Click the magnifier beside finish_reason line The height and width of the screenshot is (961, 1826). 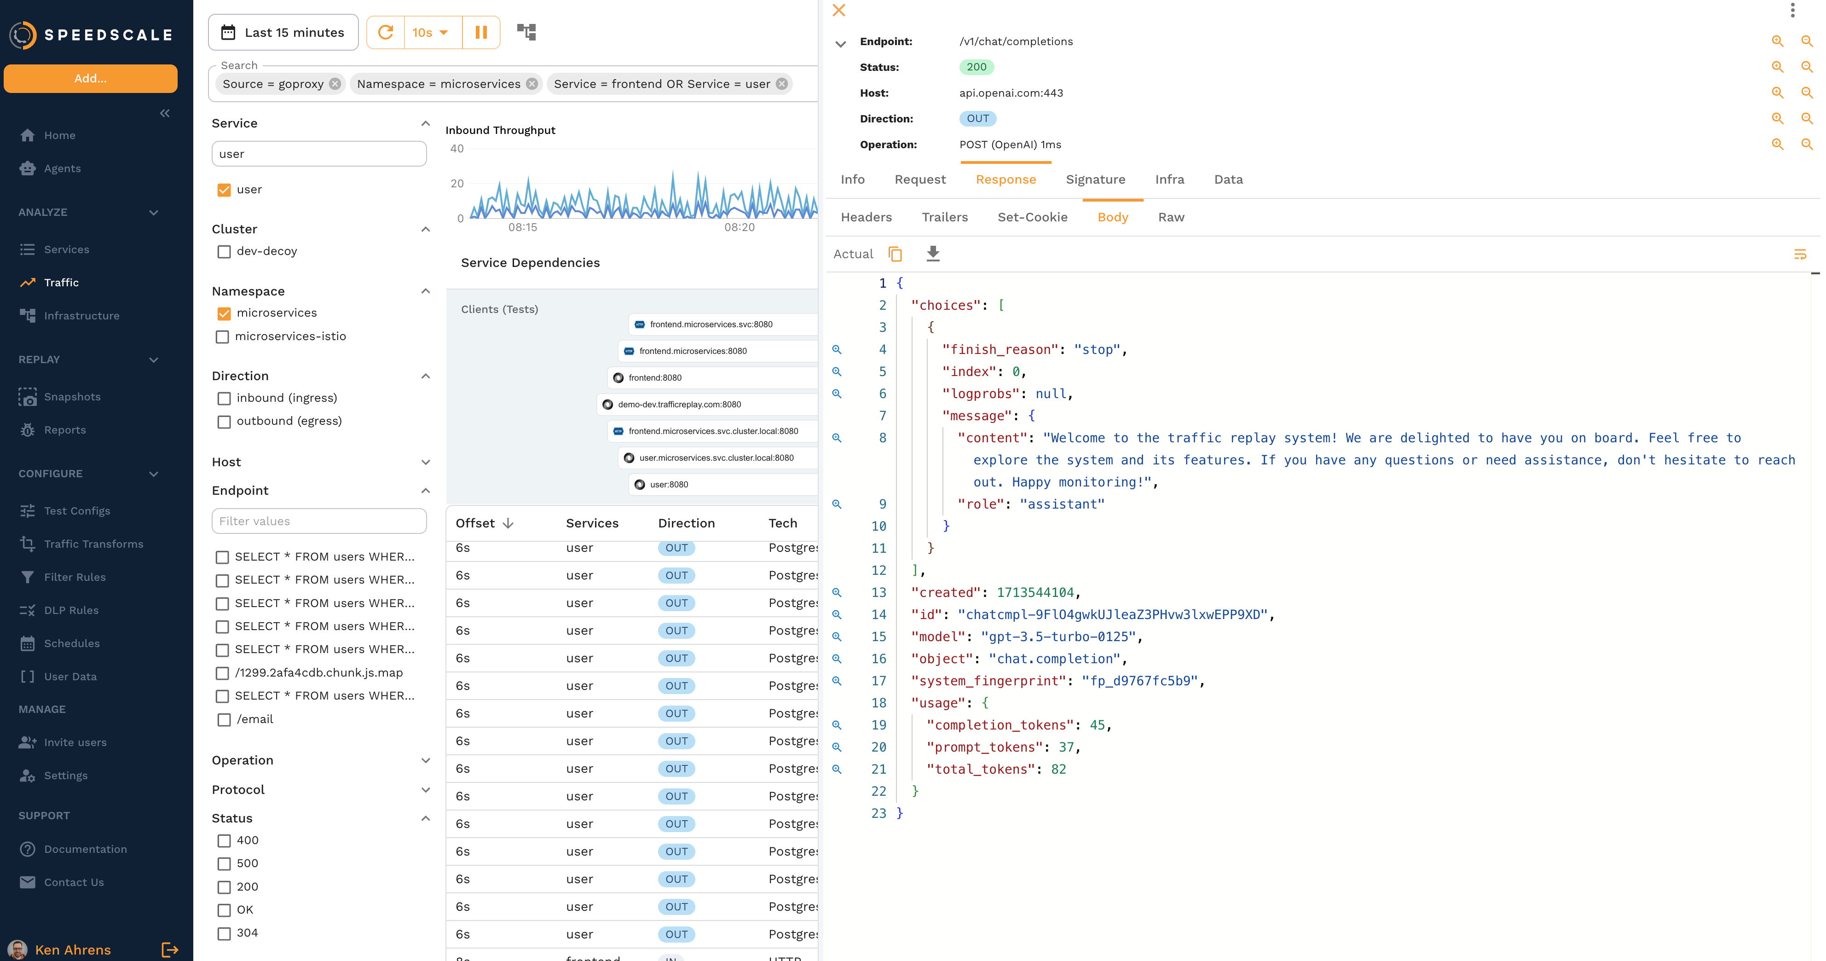pos(837,349)
